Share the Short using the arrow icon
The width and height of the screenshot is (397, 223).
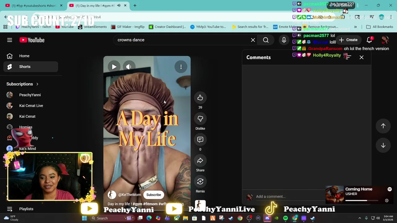pos(200,160)
